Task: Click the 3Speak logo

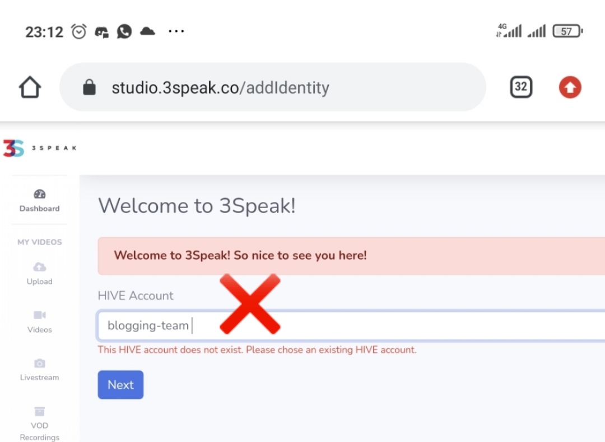Action: click(x=40, y=149)
